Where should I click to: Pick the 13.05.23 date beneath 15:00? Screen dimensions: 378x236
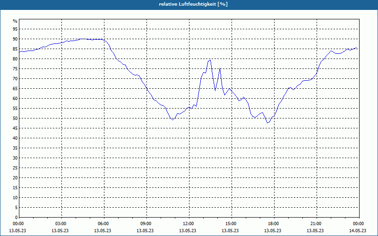tap(230, 231)
